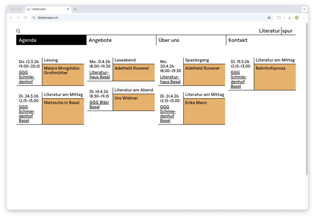Open the Angebote menu item
The height and width of the screenshot is (218, 315).
(x=100, y=40)
